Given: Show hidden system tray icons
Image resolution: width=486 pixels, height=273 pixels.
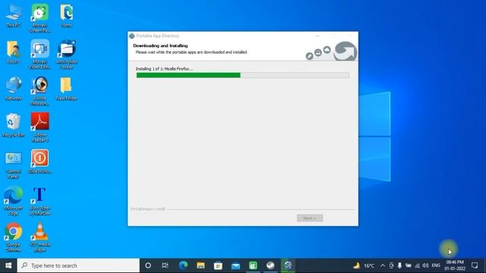Looking at the screenshot, I should pyautogui.click(x=383, y=265).
